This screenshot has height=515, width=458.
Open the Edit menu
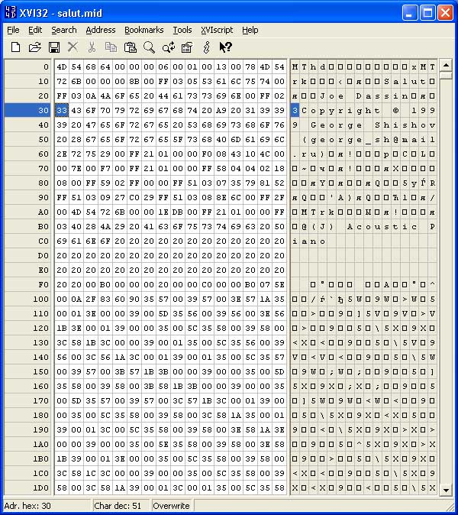(35, 30)
